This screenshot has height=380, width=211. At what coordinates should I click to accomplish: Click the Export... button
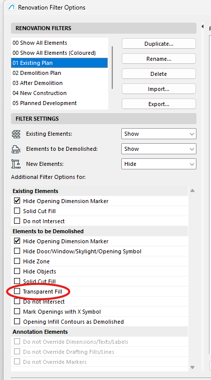(159, 104)
